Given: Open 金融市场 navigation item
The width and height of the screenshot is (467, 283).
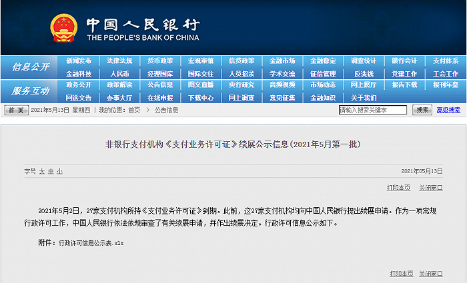Looking at the screenshot, I should (x=282, y=61).
